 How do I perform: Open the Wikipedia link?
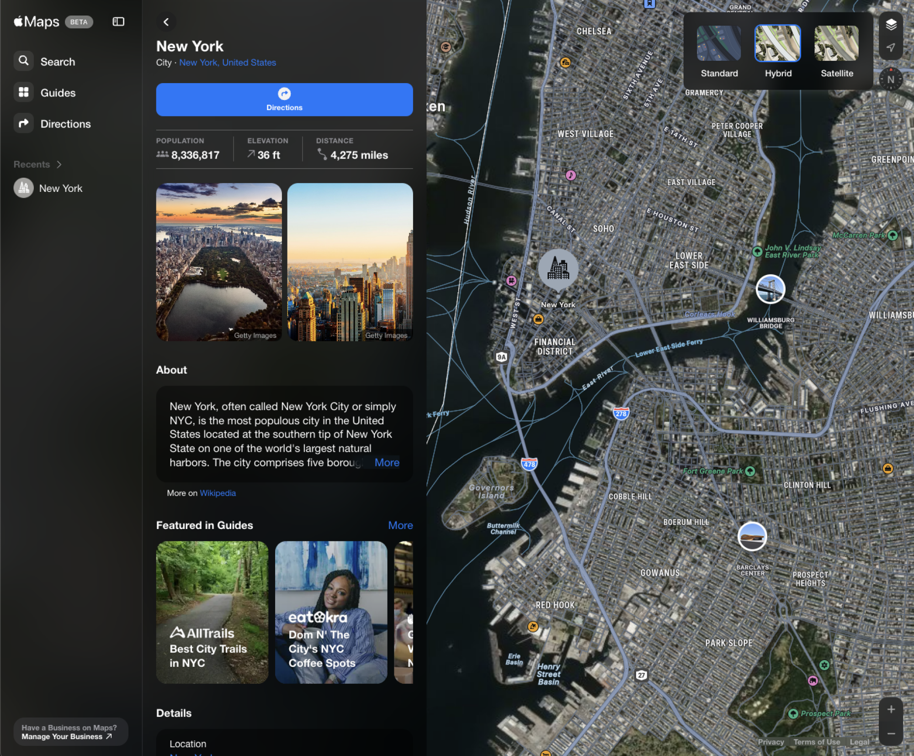tap(218, 493)
